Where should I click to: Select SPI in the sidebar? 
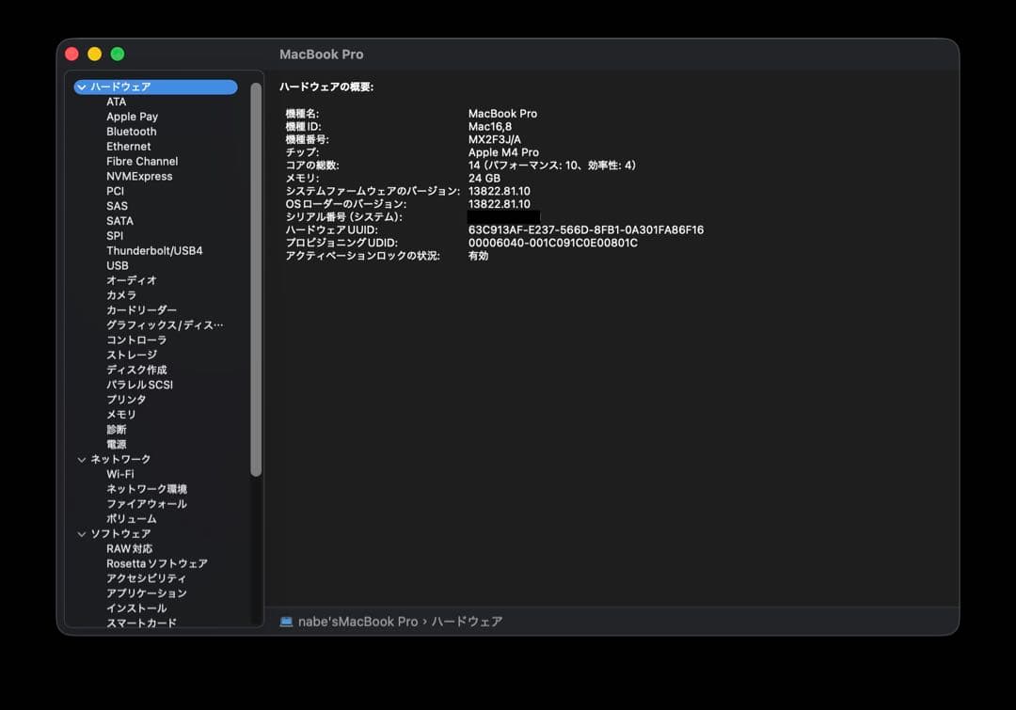point(115,236)
